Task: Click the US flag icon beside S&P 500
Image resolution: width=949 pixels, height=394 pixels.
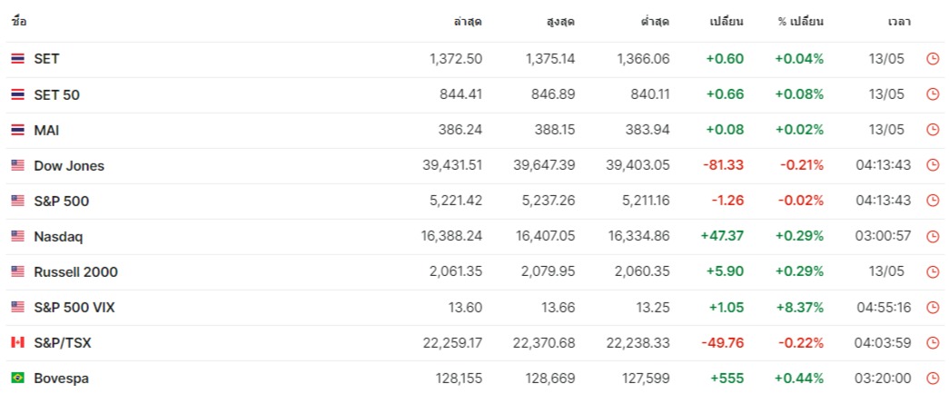Action: click(17, 201)
